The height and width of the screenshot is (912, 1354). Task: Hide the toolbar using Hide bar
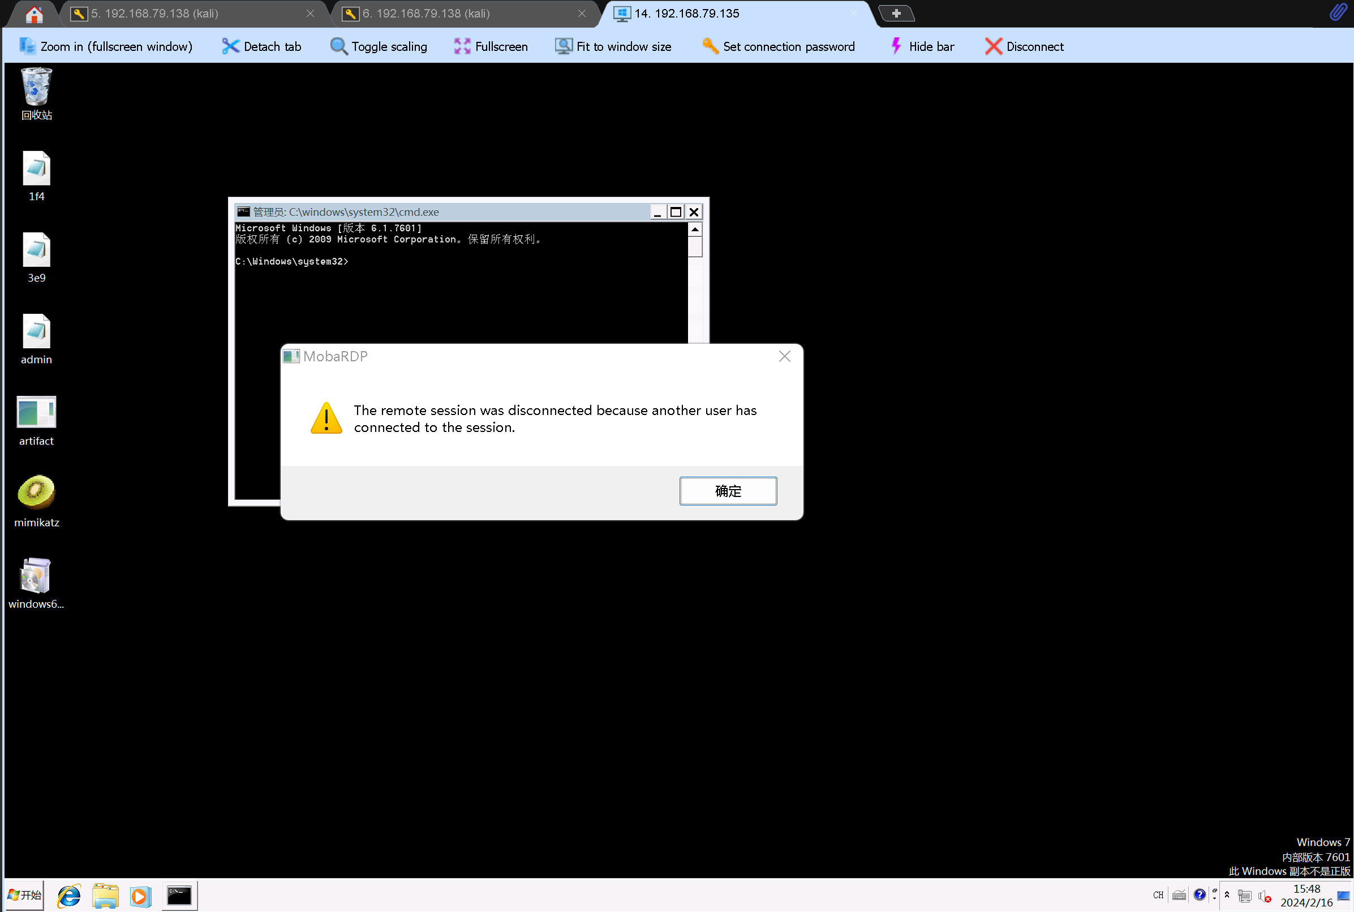(x=922, y=46)
